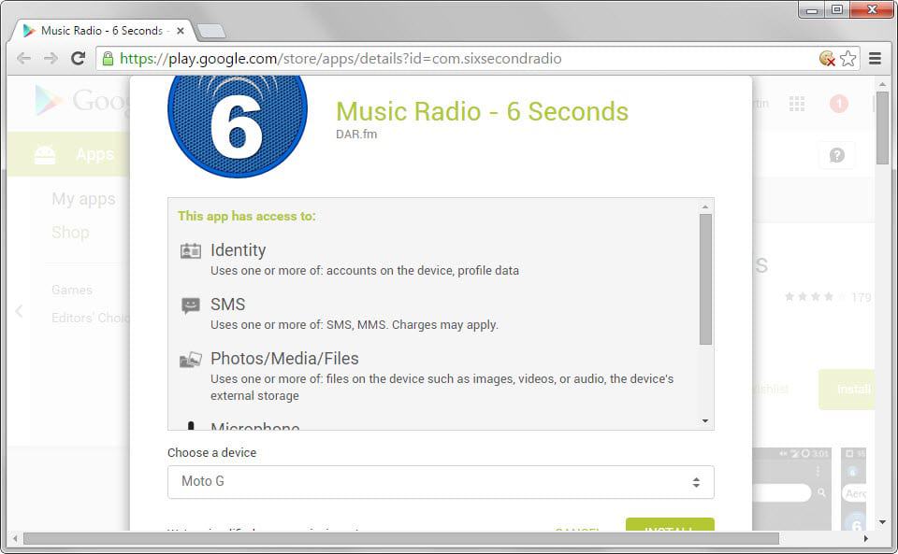898x554 pixels.
Task: Click the page scroll down arrow
Action: 882,522
